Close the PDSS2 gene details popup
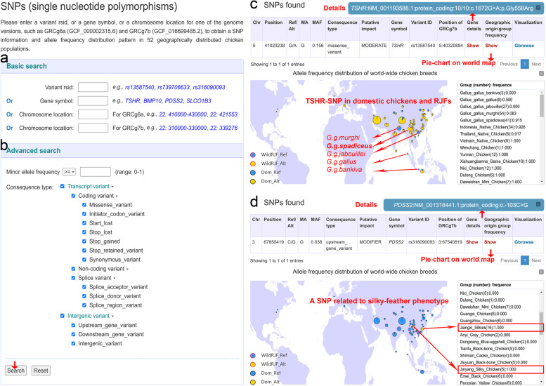 pyautogui.click(x=538, y=204)
